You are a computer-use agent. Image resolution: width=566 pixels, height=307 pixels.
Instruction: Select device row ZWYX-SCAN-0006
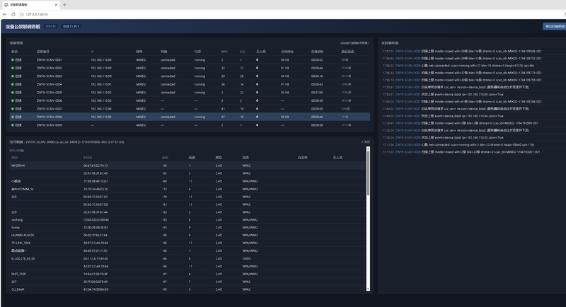coord(190,100)
